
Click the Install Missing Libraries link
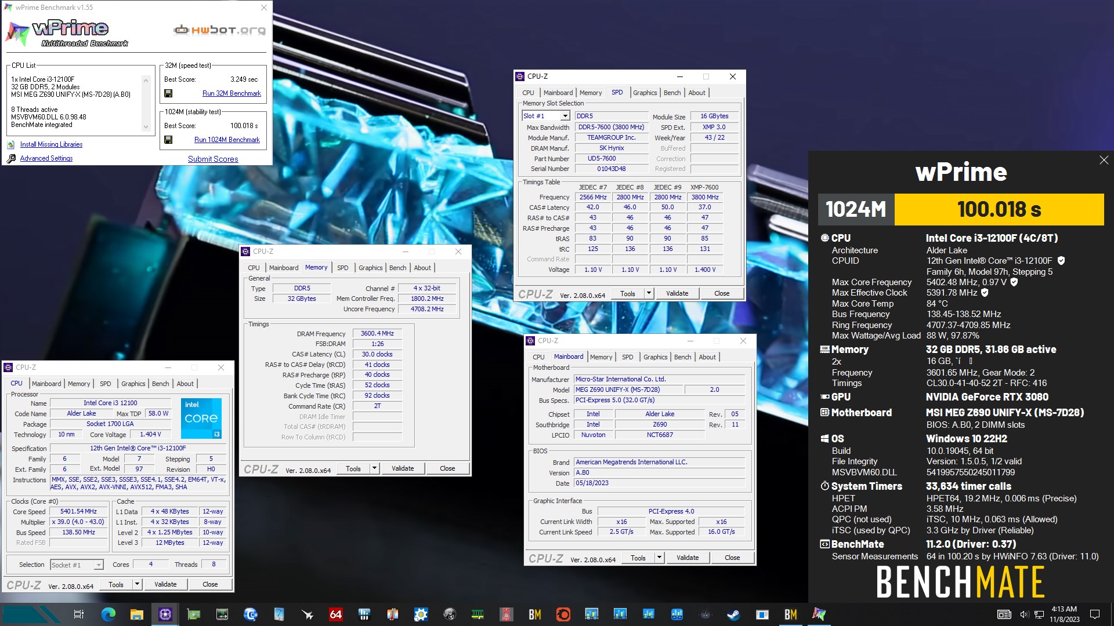(x=51, y=145)
